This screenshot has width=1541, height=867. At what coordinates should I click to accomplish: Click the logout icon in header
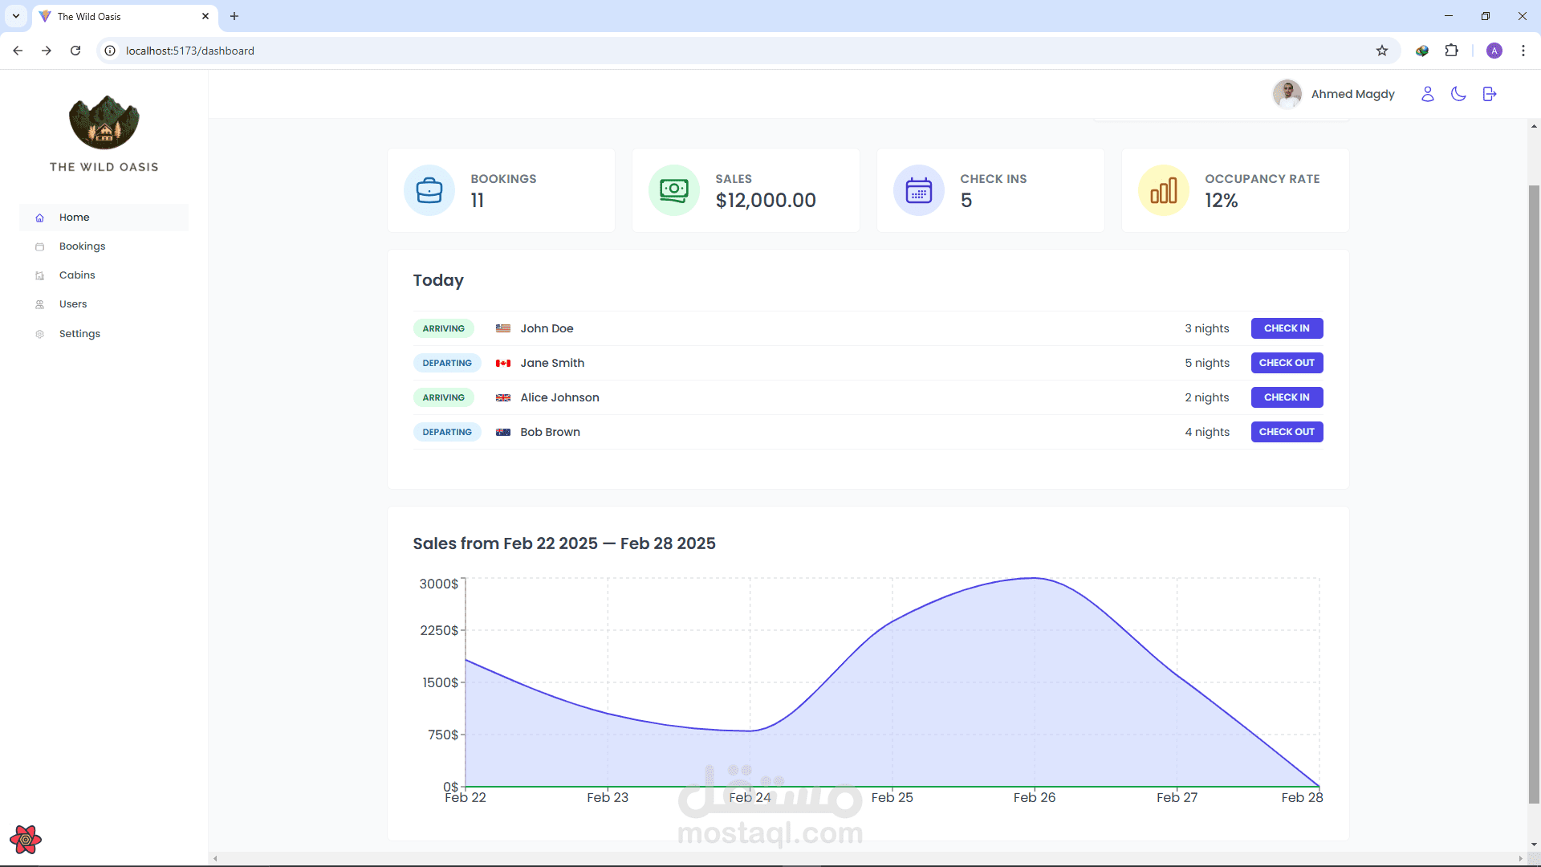pos(1490,94)
